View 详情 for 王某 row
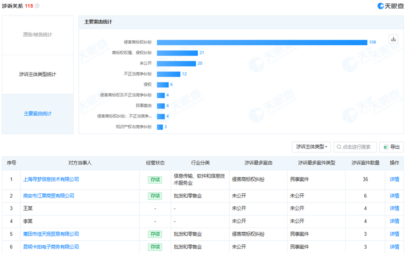The height and width of the screenshot is (253, 408). [x=394, y=208]
